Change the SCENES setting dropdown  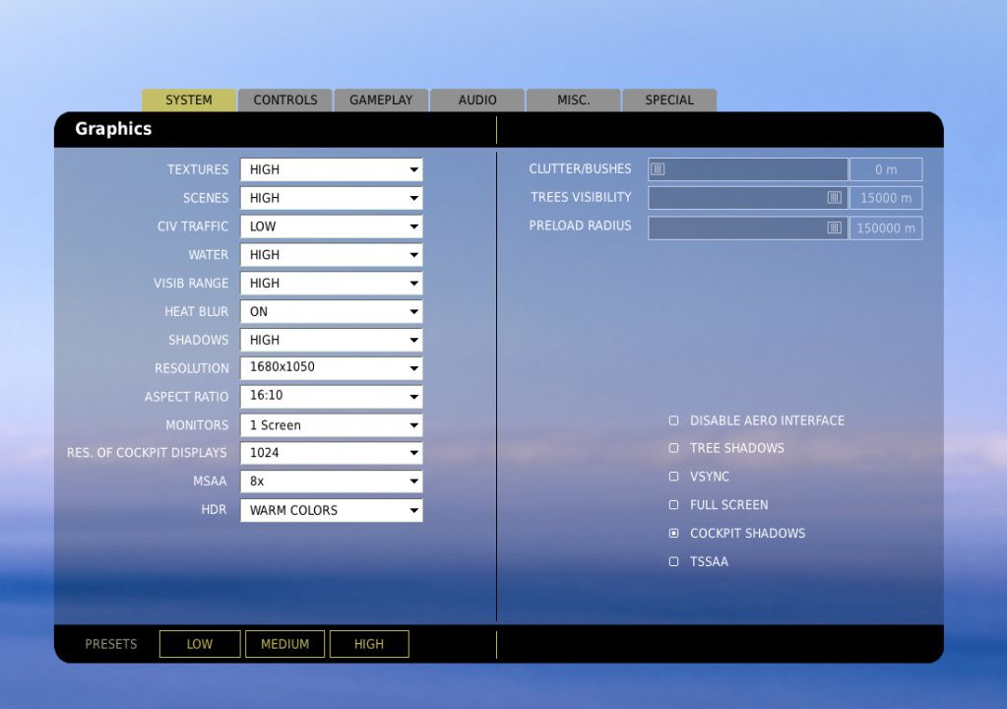pos(331,197)
